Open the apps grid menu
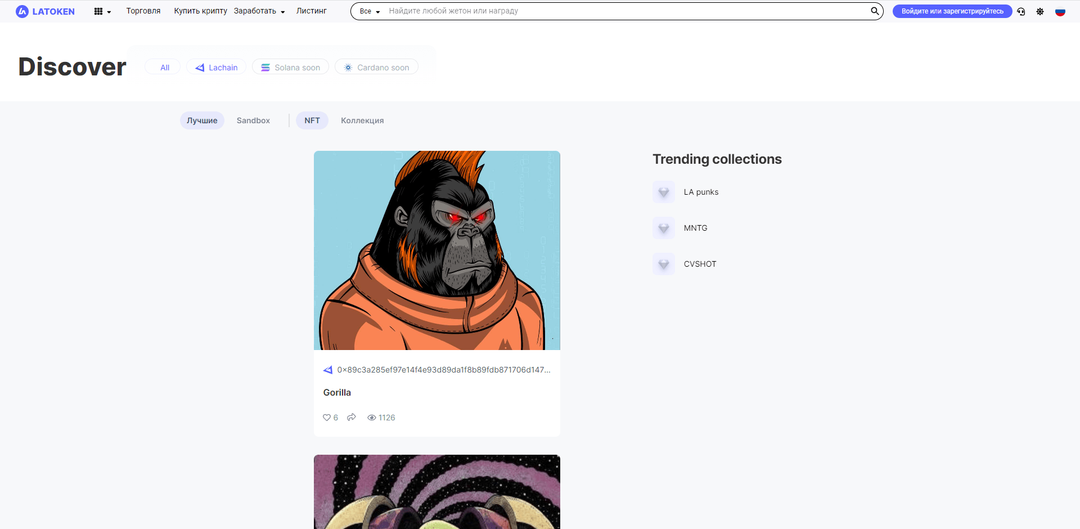This screenshot has height=529, width=1080. 99,11
